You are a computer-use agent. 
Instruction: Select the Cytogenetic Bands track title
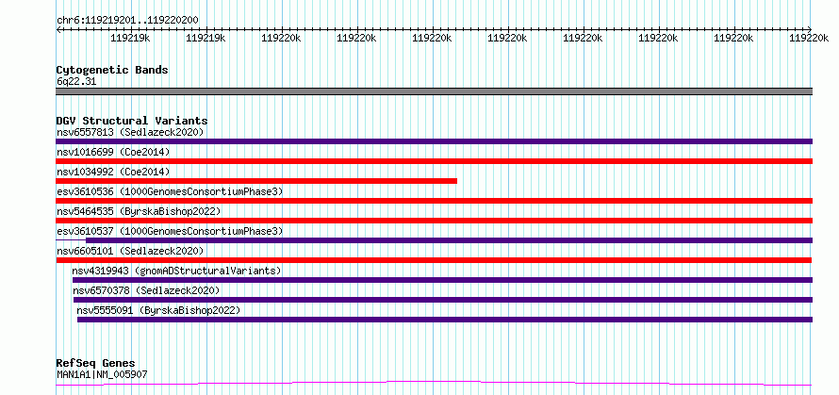pos(112,70)
